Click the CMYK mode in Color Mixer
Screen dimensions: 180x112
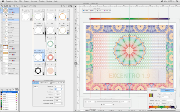86,11
